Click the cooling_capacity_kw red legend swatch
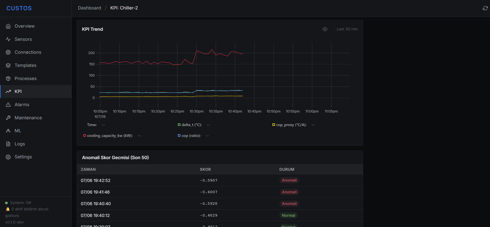This screenshot has width=490, height=227. pos(85,136)
